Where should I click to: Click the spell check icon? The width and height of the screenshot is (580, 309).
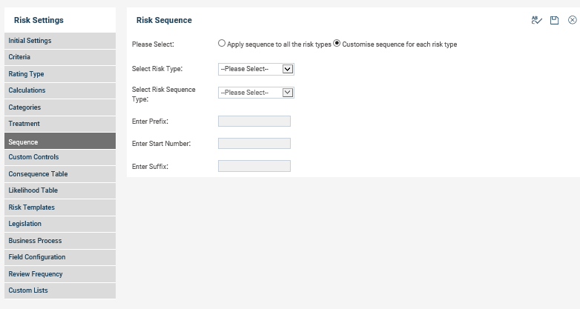[x=536, y=20]
